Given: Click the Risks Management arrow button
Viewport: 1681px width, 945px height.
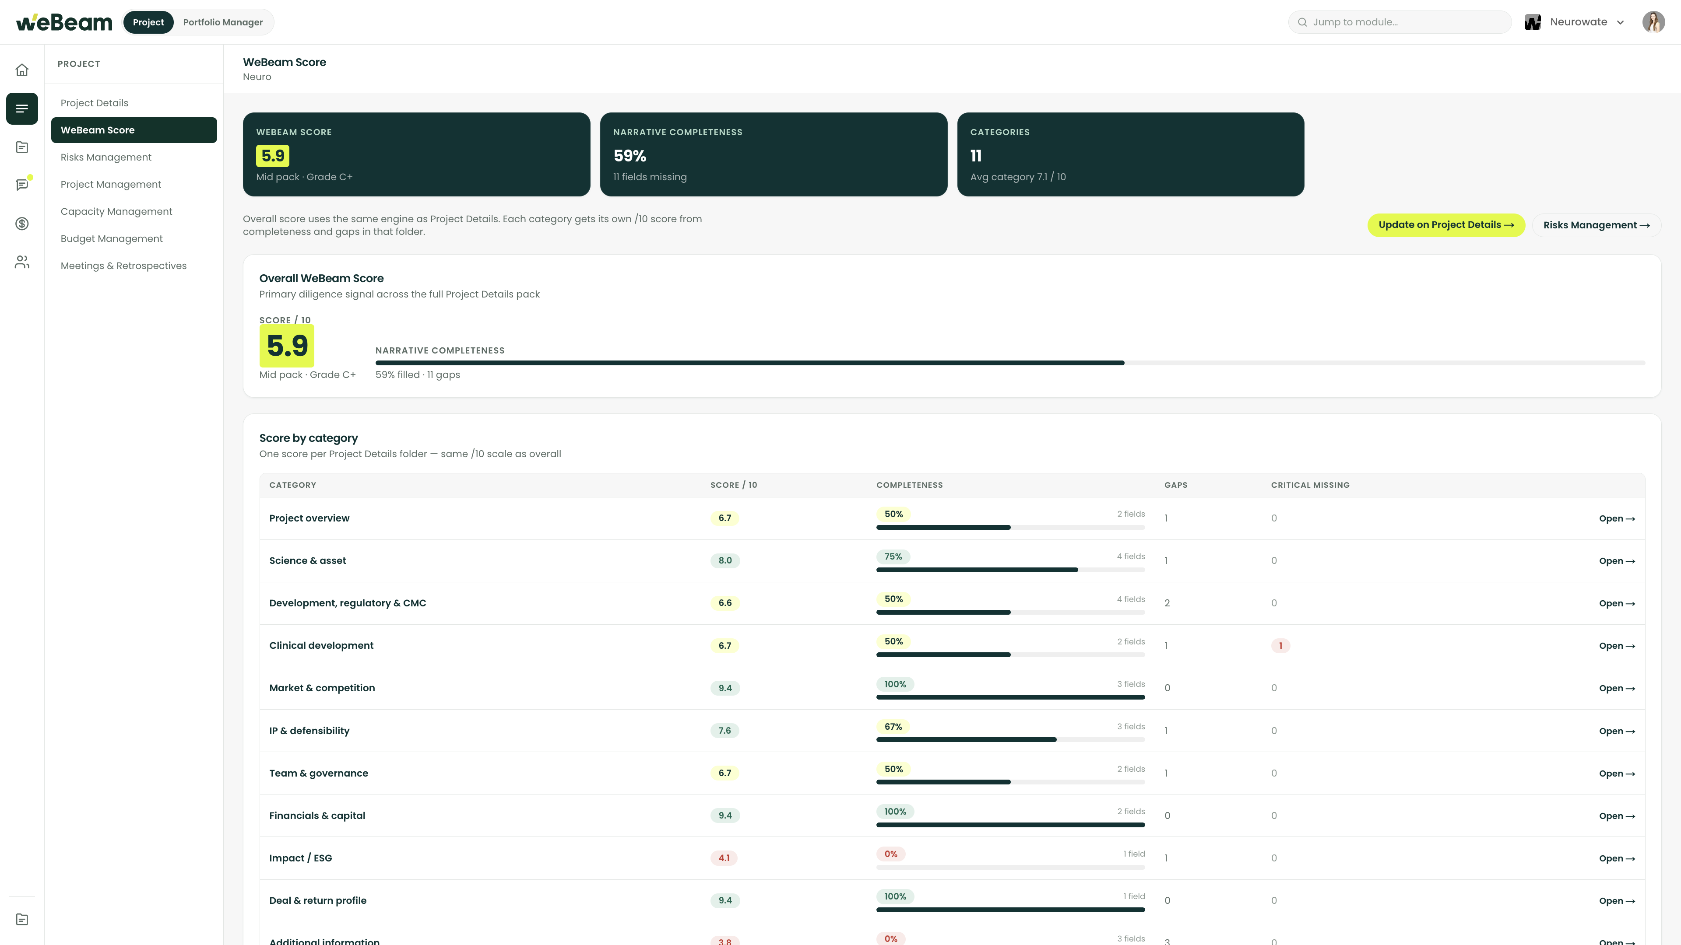Looking at the screenshot, I should pos(1596,225).
